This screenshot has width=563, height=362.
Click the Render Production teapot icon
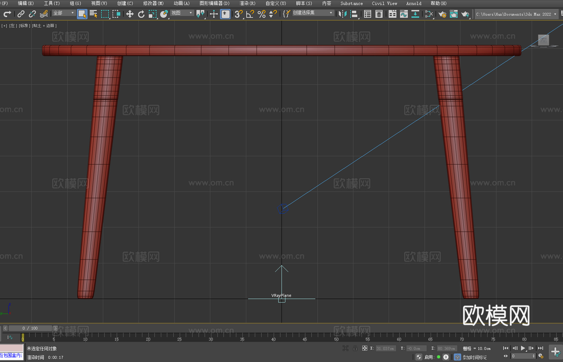tap(465, 14)
